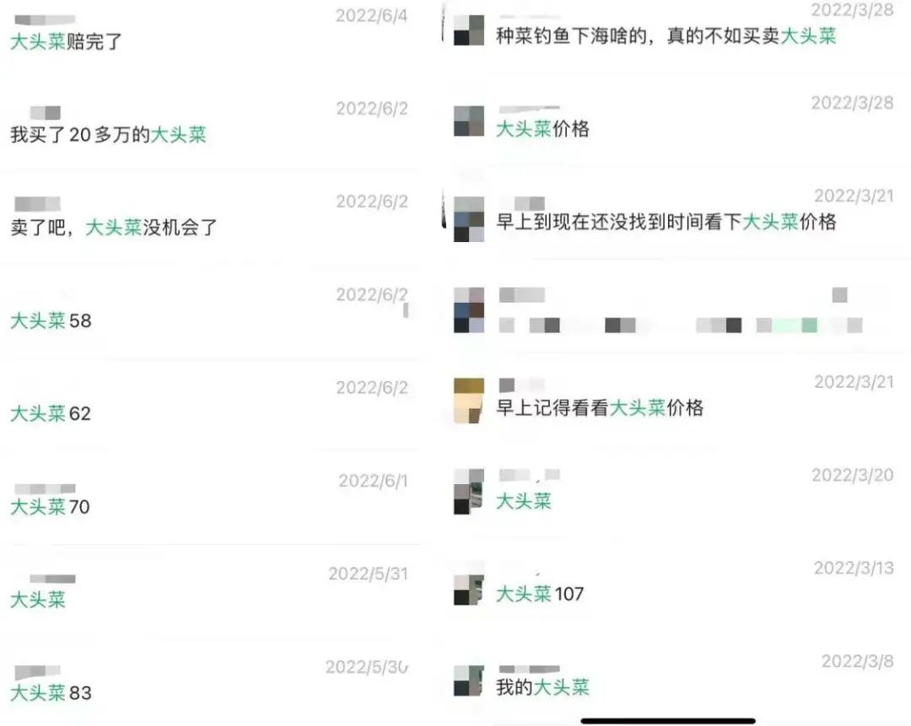This screenshot has width=911, height=726.
Task: Select the '大头菜70' search result
Action: pyautogui.click(x=209, y=495)
